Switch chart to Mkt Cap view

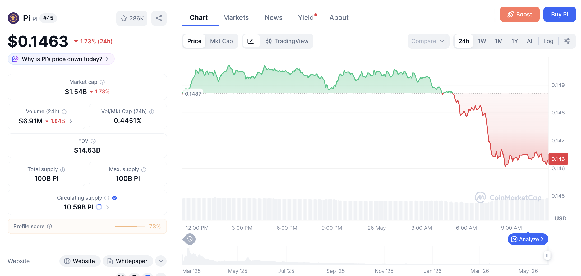[x=222, y=41]
